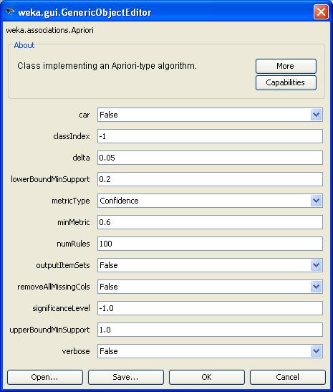Click the Save... button
Image resolution: width=333 pixels, height=392 pixels.
[x=126, y=377]
